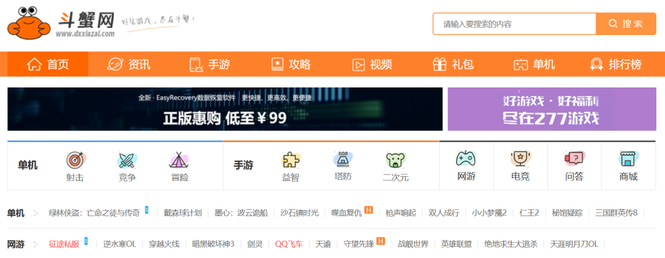Open the 绝地求生大逃杀 link
This screenshot has height=258, width=665.
pyautogui.click(x=511, y=244)
